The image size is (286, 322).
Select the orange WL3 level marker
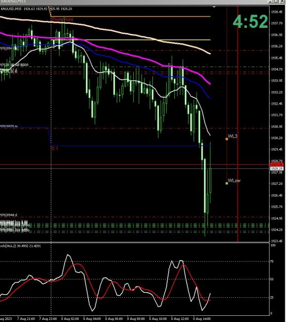coord(227,139)
